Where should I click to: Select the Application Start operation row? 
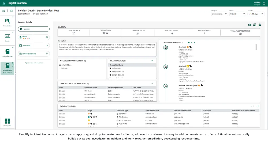[159, 120]
